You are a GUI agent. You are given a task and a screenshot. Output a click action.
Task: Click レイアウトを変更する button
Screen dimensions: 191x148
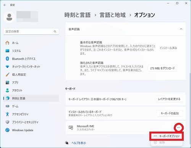coord(169,99)
